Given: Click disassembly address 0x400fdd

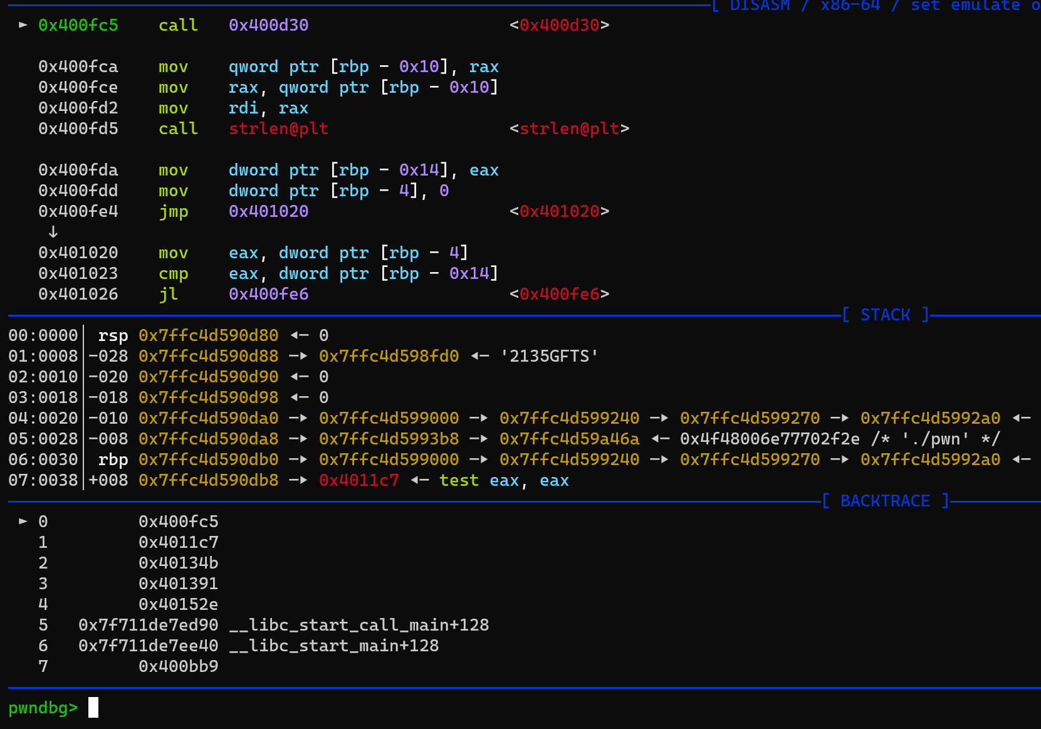Looking at the screenshot, I should point(78,191).
